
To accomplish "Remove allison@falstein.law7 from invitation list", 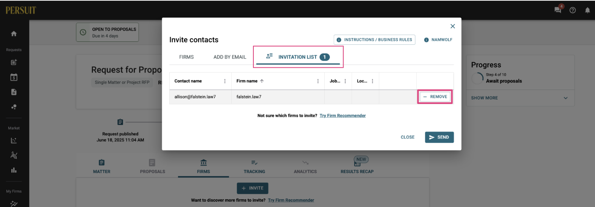I will click(435, 97).
